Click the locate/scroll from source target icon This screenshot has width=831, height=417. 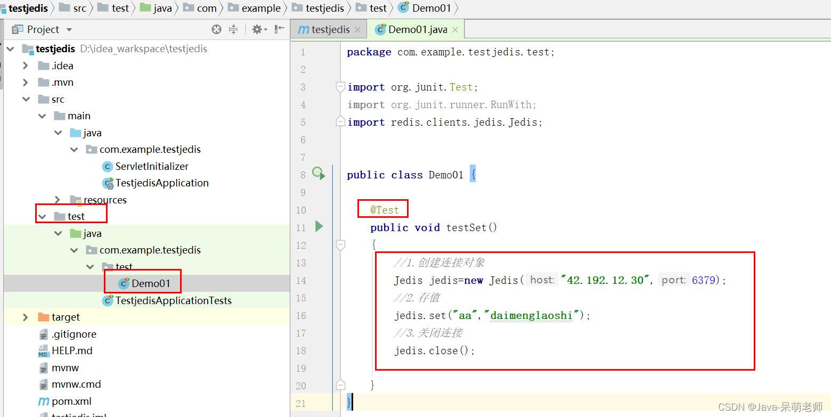[216, 29]
